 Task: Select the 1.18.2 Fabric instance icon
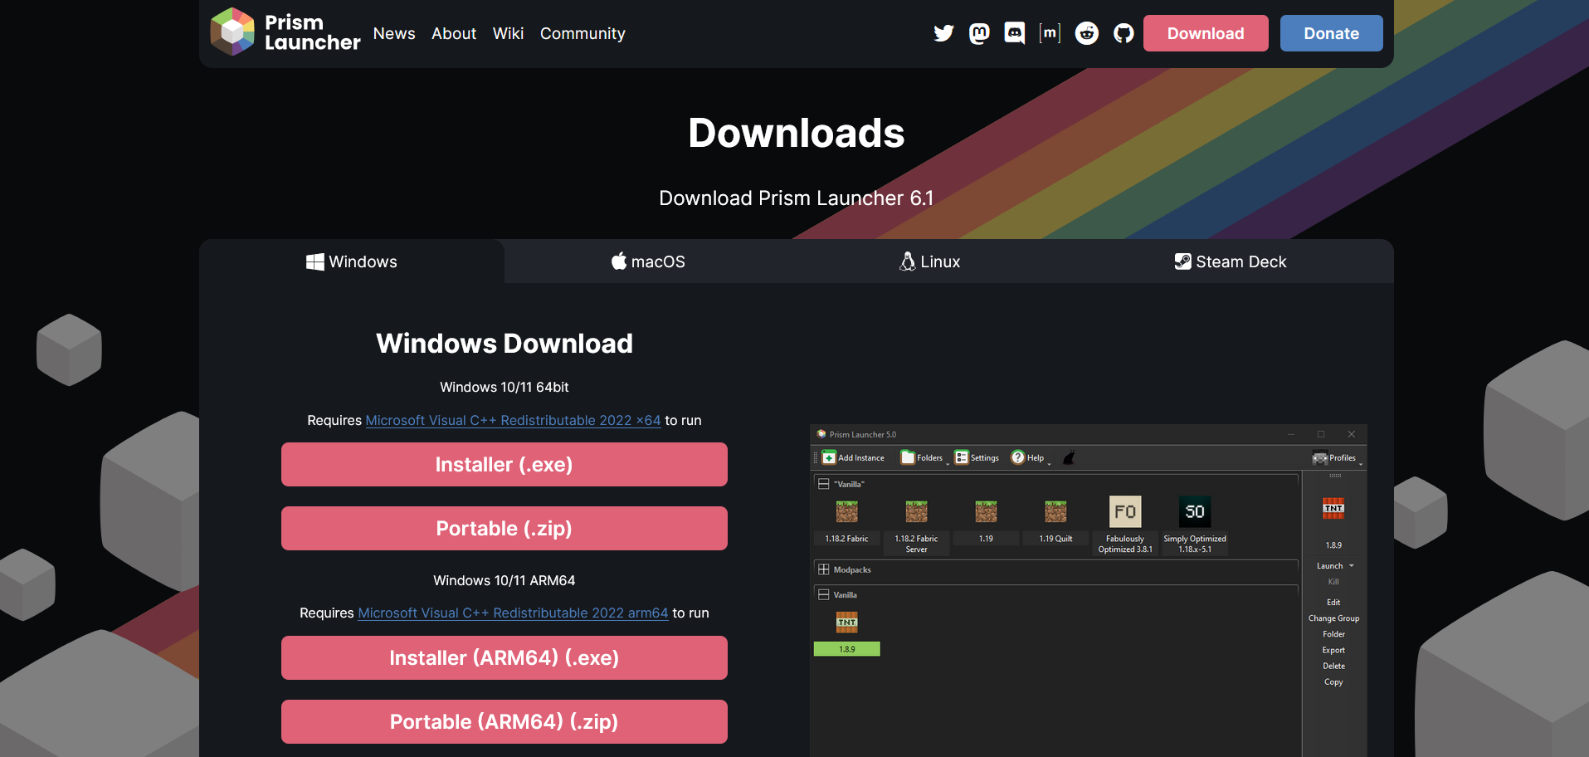click(x=846, y=511)
